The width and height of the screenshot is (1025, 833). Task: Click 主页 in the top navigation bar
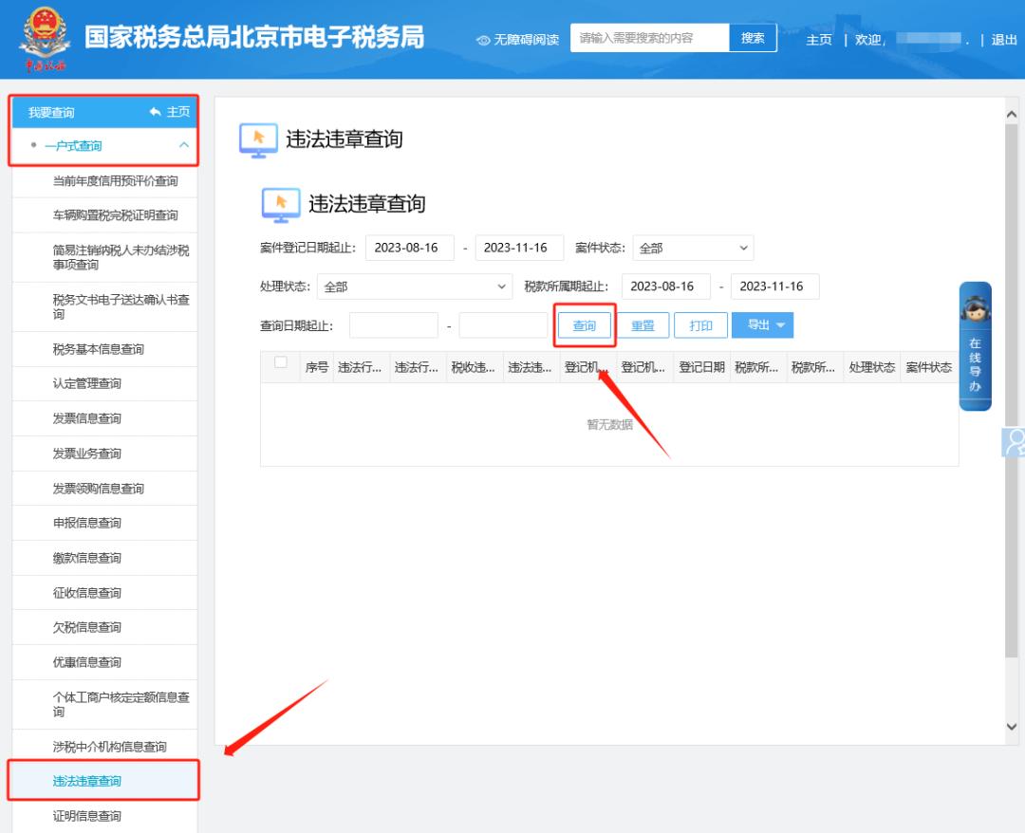(x=818, y=40)
